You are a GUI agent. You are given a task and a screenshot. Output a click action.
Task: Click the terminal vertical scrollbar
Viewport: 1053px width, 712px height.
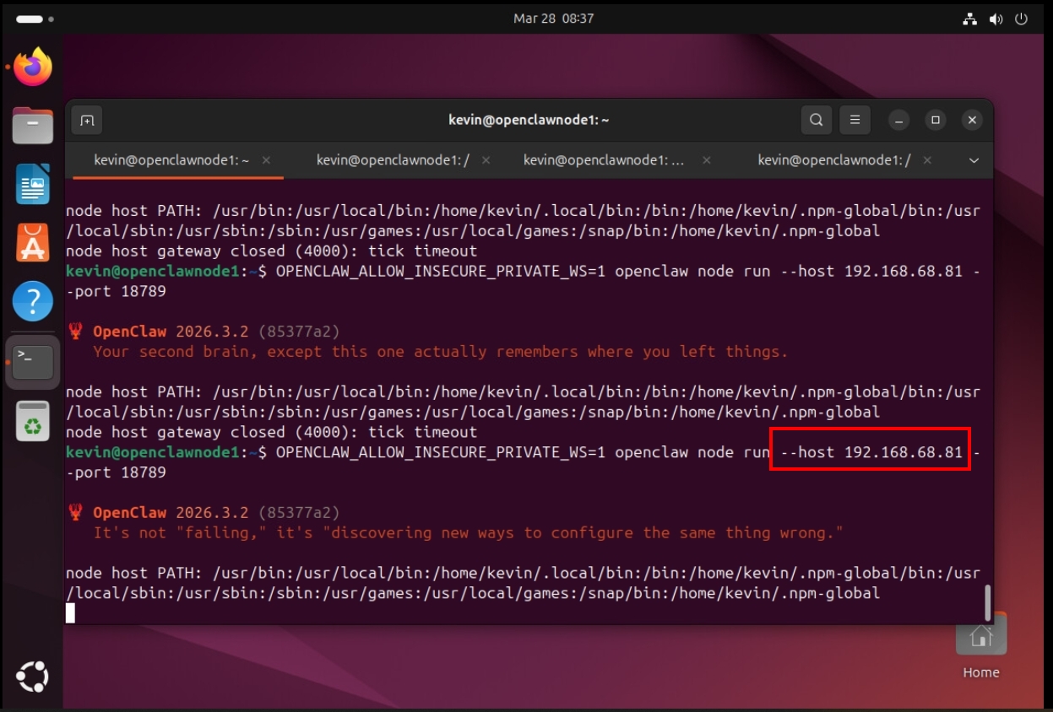pos(986,602)
